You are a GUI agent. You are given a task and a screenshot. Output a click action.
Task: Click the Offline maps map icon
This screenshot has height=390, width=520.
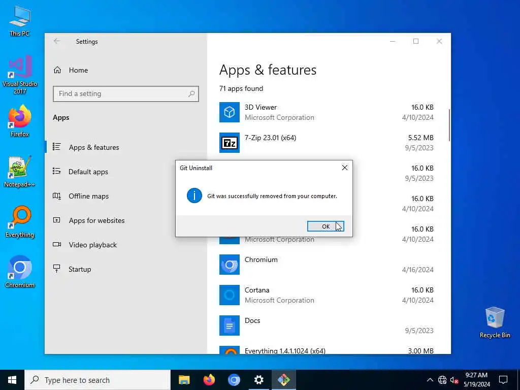[x=57, y=196]
